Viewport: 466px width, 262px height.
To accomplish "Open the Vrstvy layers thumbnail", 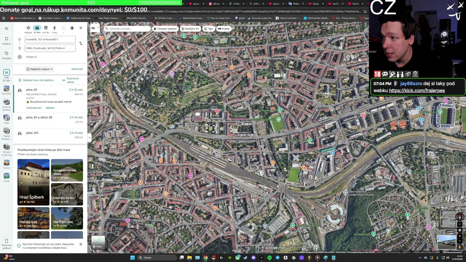I will (98, 242).
